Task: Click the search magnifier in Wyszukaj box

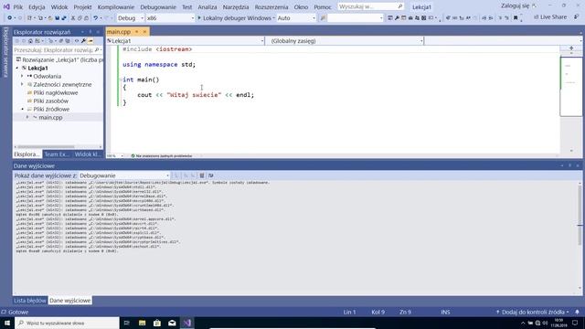Action: (x=400, y=6)
